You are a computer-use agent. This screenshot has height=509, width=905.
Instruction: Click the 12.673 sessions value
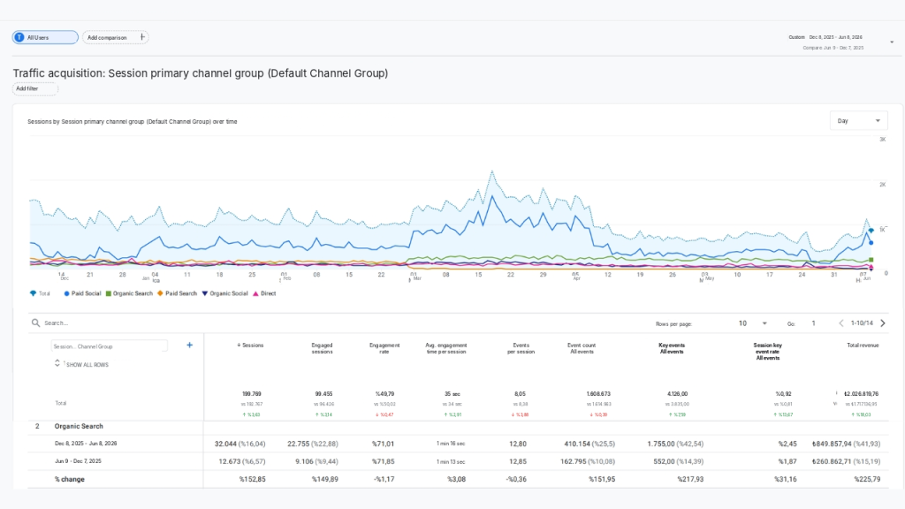point(230,461)
